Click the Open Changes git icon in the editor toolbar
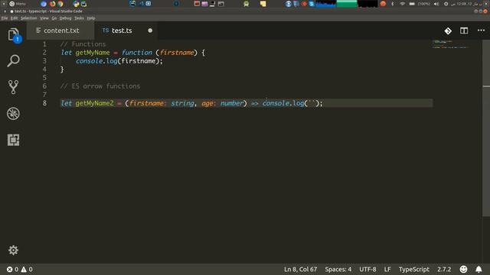 (448, 31)
